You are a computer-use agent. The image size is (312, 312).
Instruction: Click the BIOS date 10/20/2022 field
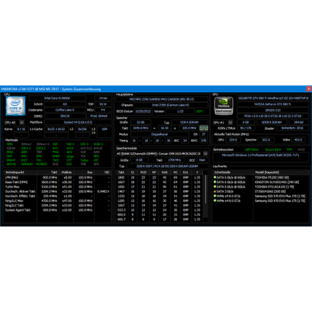tap(143, 111)
